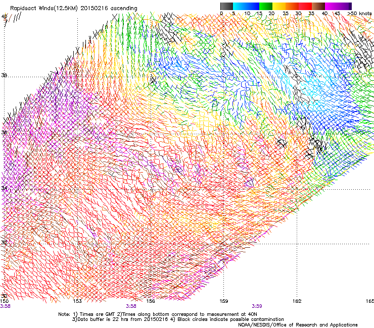This screenshot has width=374, height=328.
Task: Click the cyan-blue 5–15 knots legend segment
Action: point(246,6)
